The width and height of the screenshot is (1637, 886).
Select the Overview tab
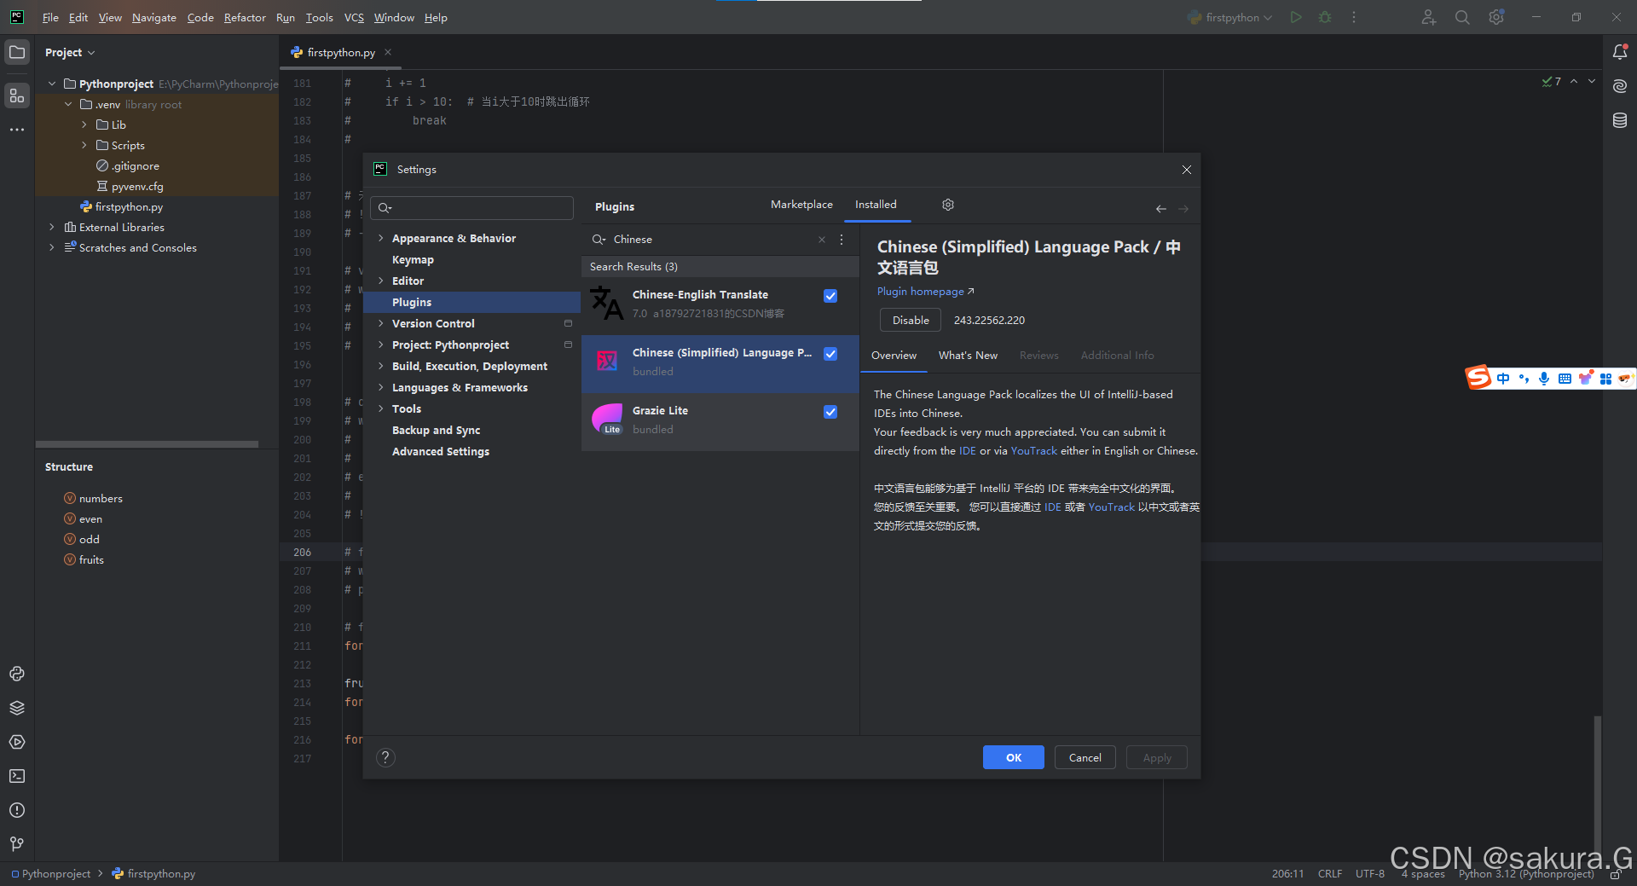894,356
